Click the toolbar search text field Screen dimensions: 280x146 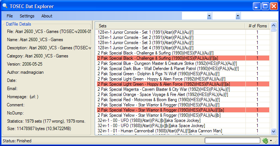pyautogui.click(x=260, y=16)
